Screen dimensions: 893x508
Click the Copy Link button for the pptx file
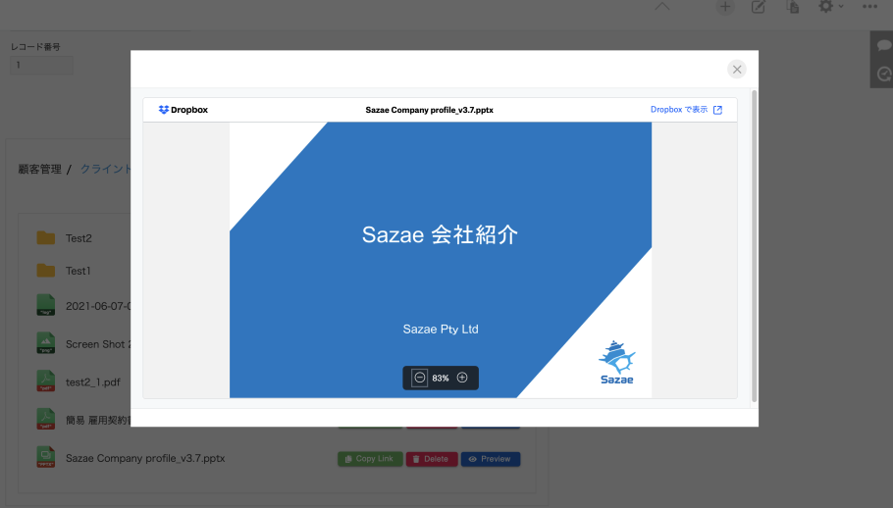[370, 459]
